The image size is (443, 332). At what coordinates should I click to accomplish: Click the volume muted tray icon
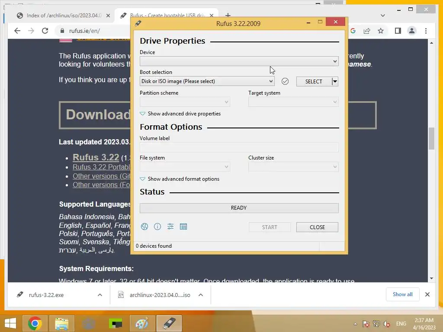pyautogui.click(x=387, y=324)
